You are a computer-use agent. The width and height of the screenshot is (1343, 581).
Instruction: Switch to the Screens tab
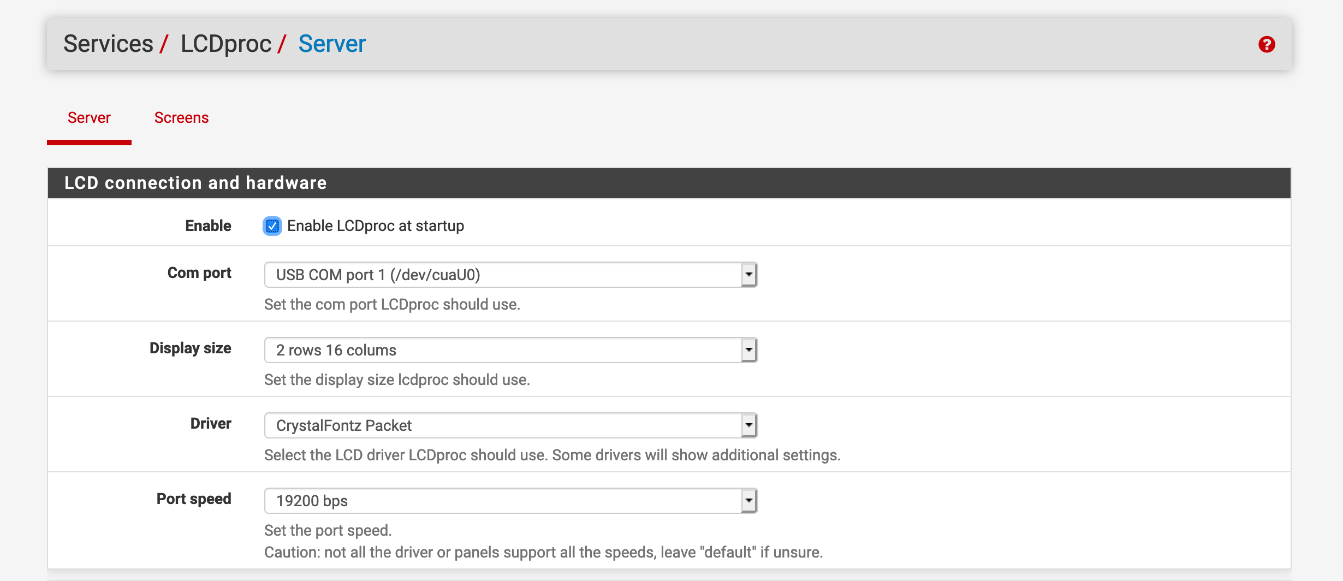coord(181,118)
